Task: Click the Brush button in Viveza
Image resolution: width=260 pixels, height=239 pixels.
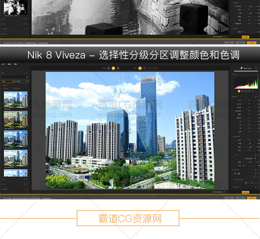Action: click(240, 198)
